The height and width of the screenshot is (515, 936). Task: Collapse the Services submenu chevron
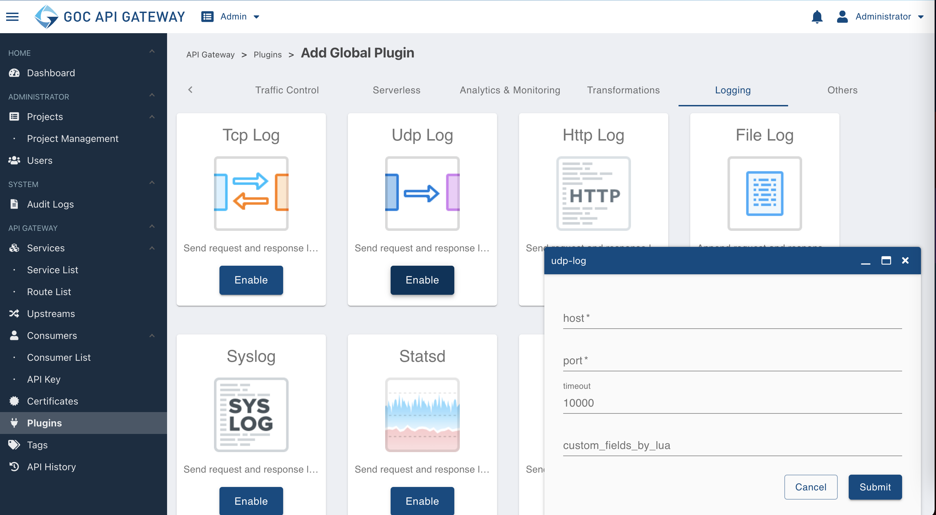pyautogui.click(x=152, y=248)
